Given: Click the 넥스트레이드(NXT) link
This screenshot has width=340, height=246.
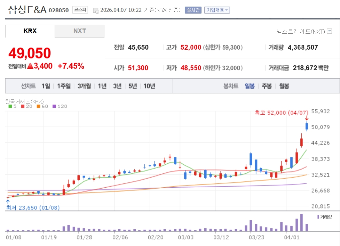Looking at the screenshot, I should tap(300, 32).
